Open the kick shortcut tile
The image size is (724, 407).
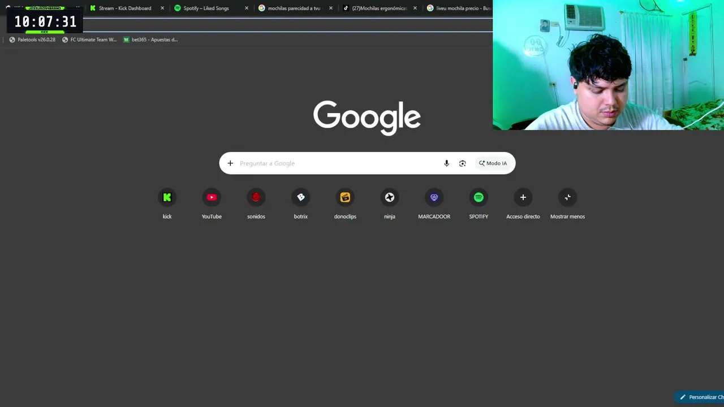click(167, 203)
